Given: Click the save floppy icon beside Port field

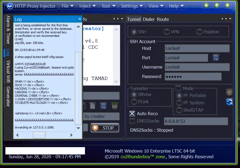Looking at the screenshot, I should (x=216, y=57).
